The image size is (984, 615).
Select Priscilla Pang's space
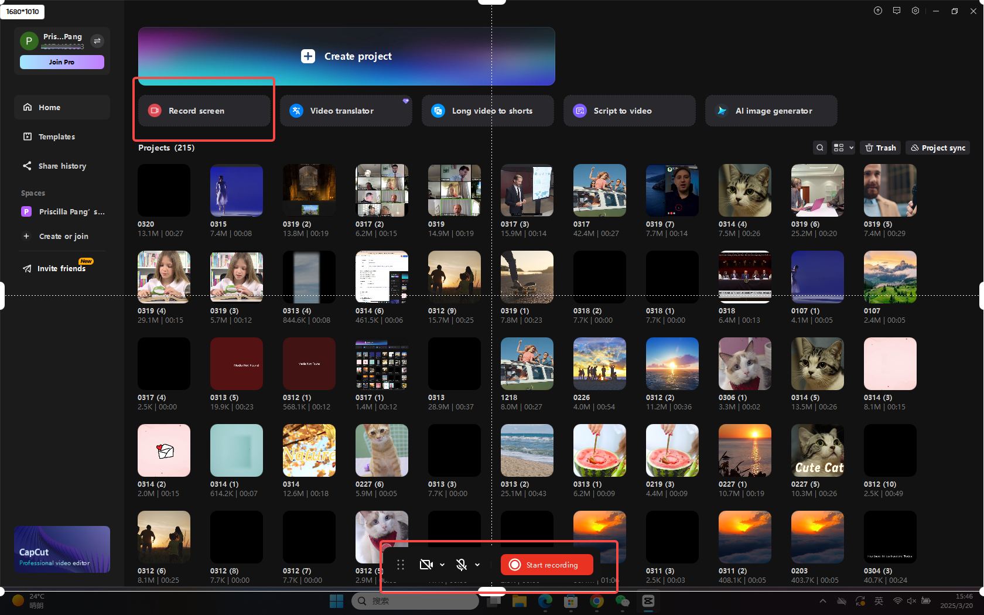pos(62,211)
